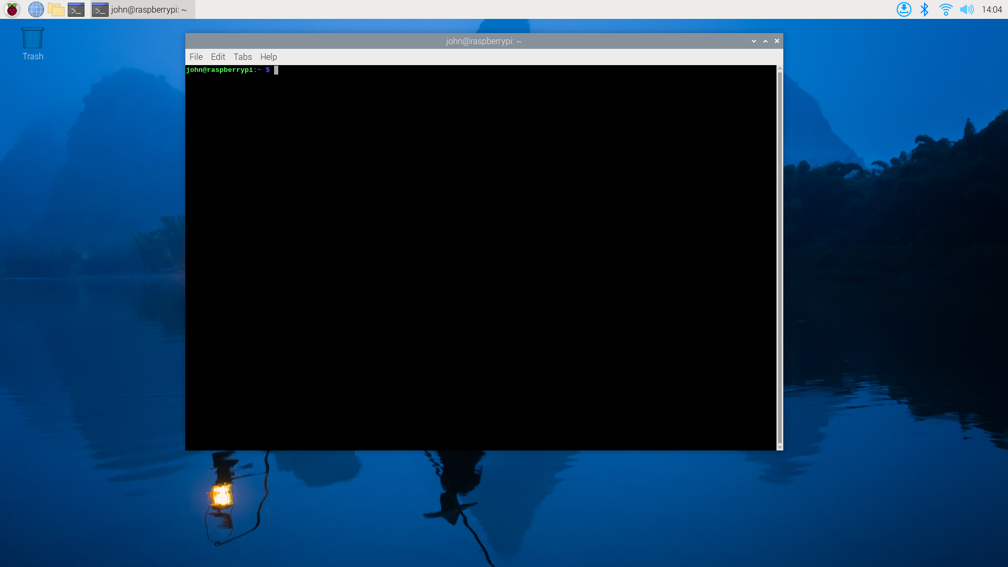Click the terminal's vertical scrollbar

point(780,257)
